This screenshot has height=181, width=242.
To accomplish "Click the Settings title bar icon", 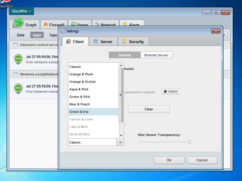I will pyautogui.click(x=63, y=31).
